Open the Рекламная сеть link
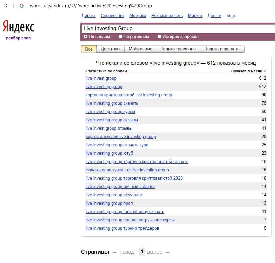 [x=167, y=16]
